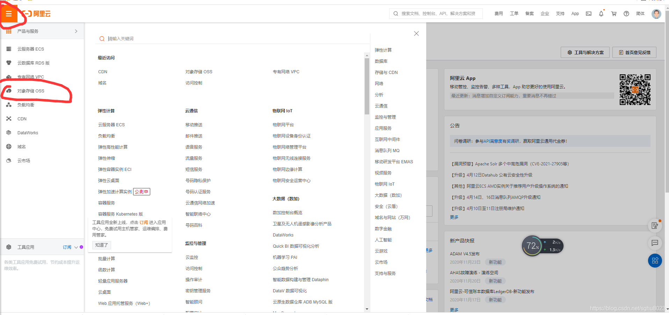Click the RDS database icon in sidebar

pos(9,63)
